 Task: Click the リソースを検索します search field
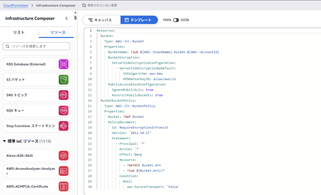(36, 46)
